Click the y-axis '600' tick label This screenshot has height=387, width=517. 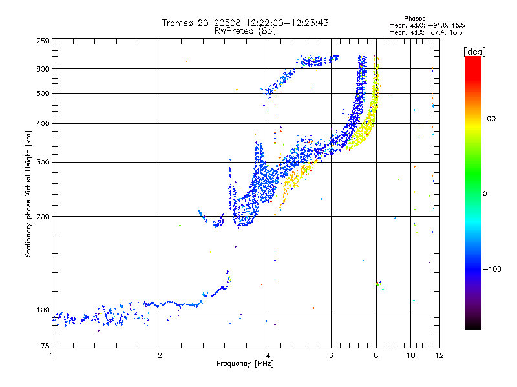pos(43,69)
